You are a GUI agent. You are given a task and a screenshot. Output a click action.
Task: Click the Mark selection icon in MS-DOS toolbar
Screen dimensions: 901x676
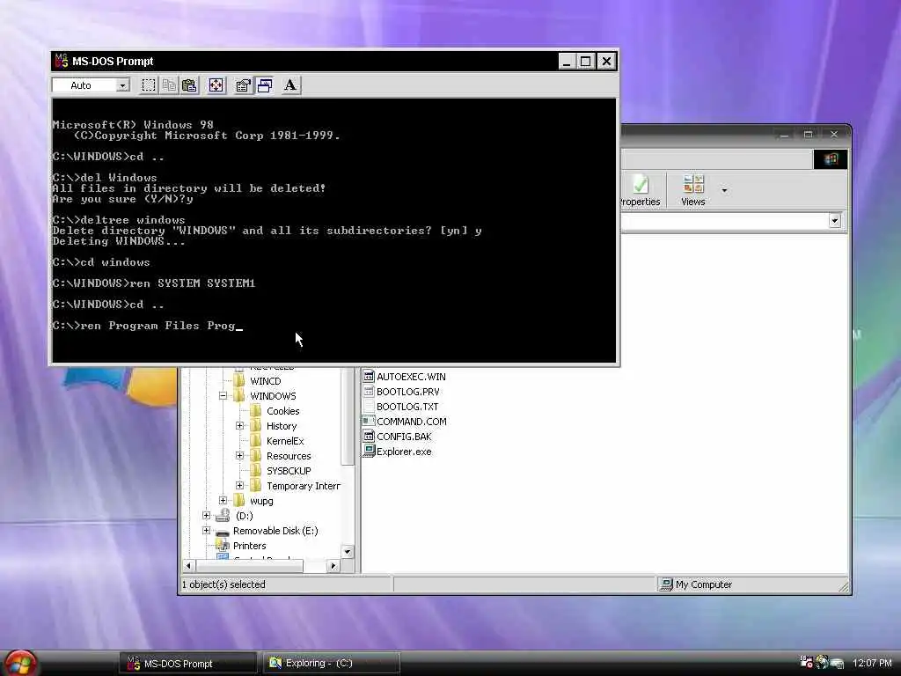(x=148, y=85)
